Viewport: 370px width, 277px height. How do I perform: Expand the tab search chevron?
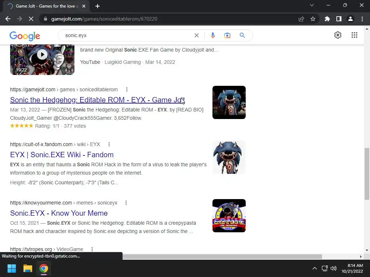pos(312,5)
